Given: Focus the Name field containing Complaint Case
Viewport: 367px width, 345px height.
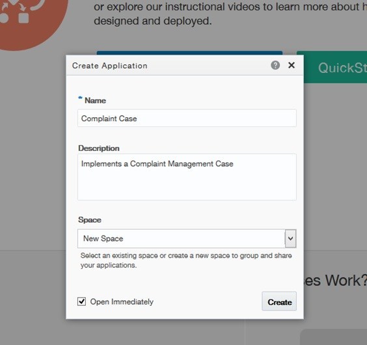Looking at the screenshot, I should pyautogui.click(x=187, y=118).
